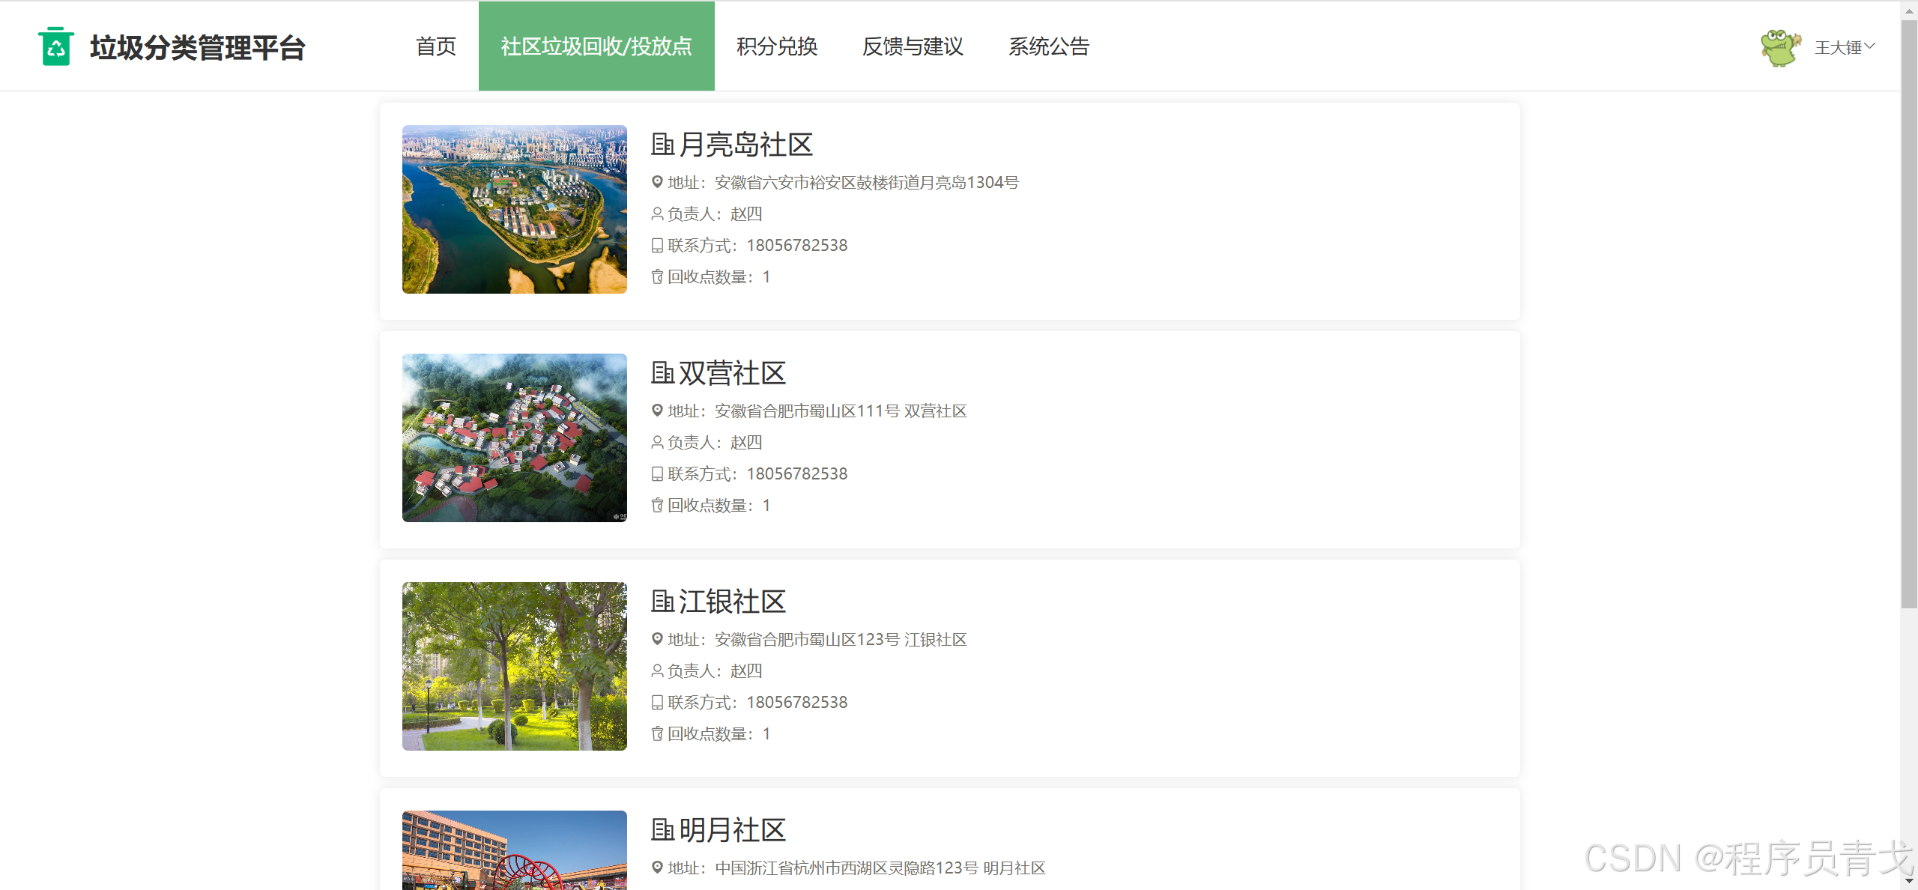The height and width of the screenshot is (890, 1918).
Task: Click person icon next to 江银社区 负责人
Action: click(x=657, y=670)
